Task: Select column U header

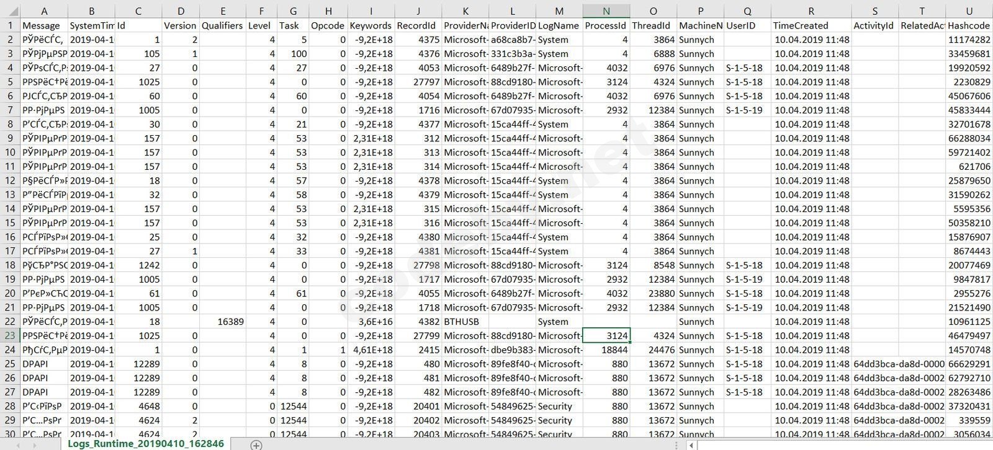Action: [969, 11]
